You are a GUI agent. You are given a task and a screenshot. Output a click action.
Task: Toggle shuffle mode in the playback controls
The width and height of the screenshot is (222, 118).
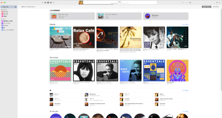point(42,3)
